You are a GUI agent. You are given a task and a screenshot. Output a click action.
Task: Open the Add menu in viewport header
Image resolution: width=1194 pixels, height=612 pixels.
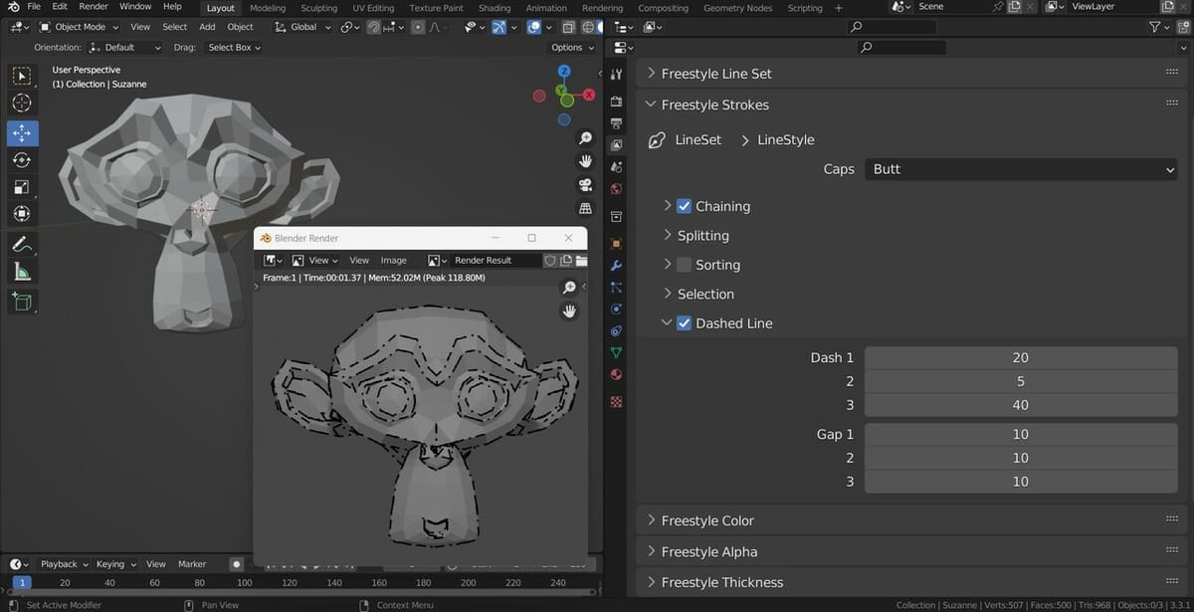click(x=207, y=27)
